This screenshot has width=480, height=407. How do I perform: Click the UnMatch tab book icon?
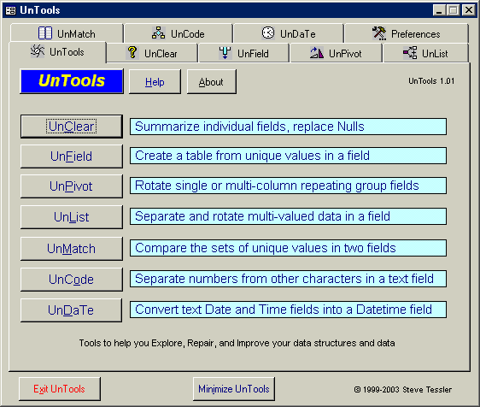point(45,33)
